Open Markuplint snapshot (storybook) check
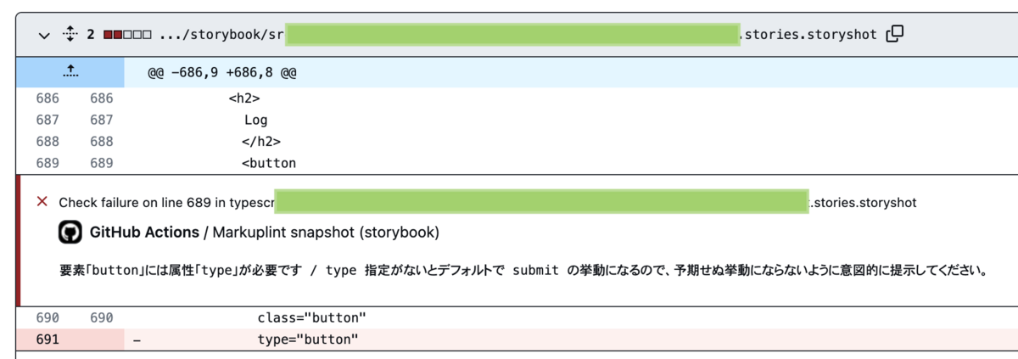 click(325, 232)
